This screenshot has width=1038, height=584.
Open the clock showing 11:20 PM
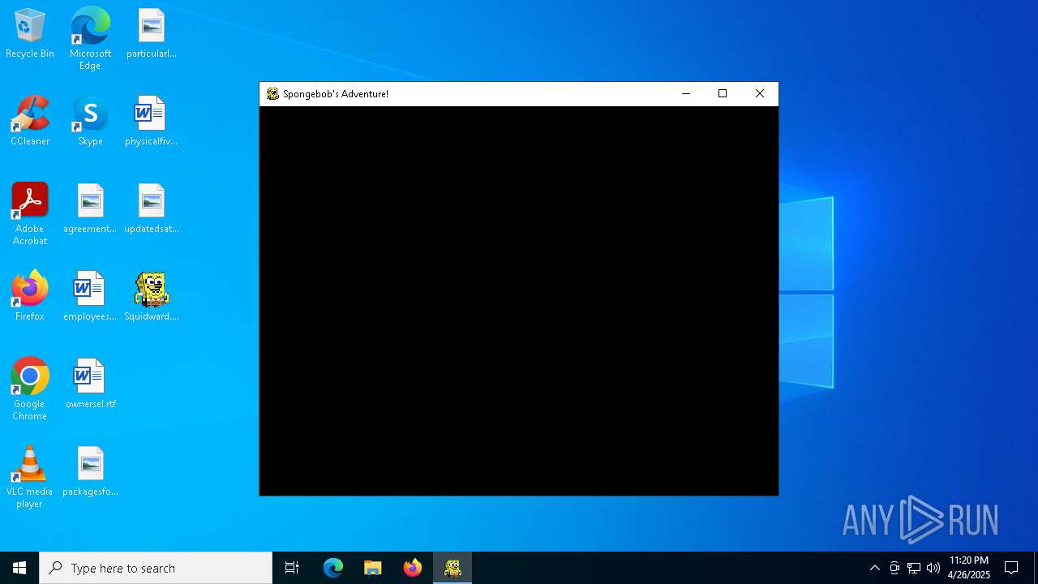pyautogui.click(x=969, y=568)
